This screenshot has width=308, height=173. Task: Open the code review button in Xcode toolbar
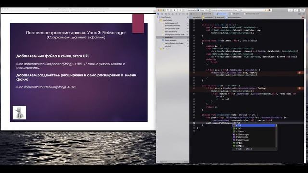coord(295,10)
